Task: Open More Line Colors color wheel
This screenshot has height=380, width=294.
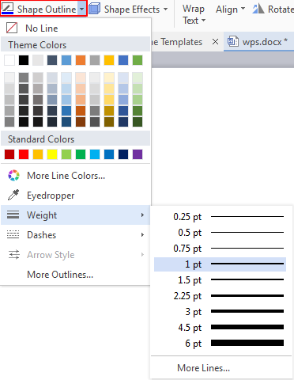Action: [13, 176]
